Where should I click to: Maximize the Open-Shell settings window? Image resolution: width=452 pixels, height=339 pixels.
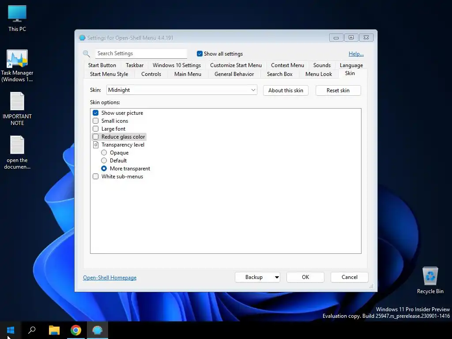[351, 38]
